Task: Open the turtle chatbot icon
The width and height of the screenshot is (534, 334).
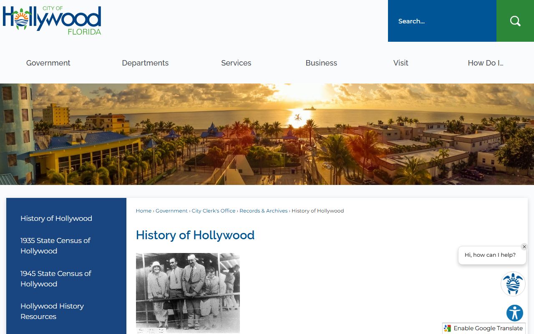Action: click(513, 284)
